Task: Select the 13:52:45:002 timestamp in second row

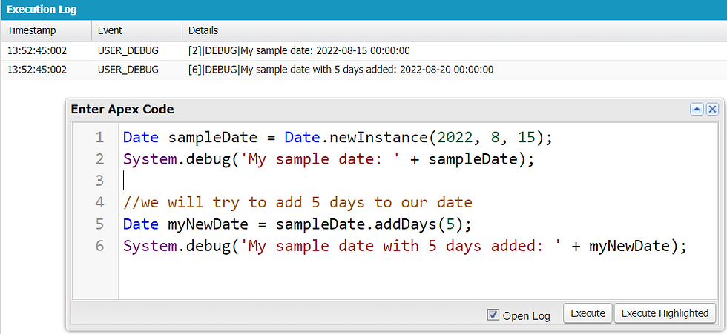Action: click(37, 70)
